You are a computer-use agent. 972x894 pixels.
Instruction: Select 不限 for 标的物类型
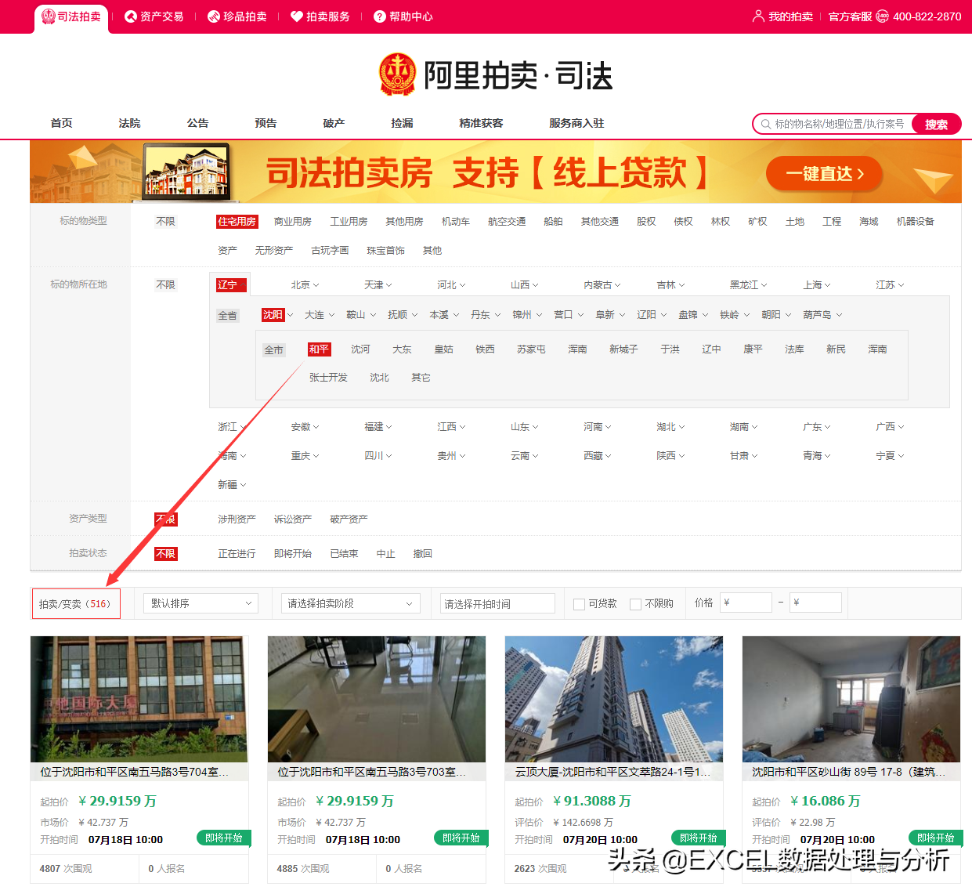pyautogui.click(x=165, y=222)
